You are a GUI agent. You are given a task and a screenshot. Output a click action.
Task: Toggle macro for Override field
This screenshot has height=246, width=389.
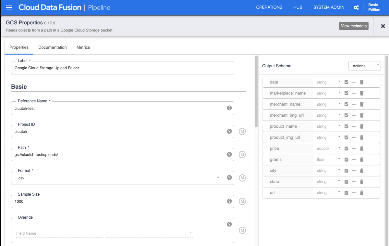tap(242, 230)
